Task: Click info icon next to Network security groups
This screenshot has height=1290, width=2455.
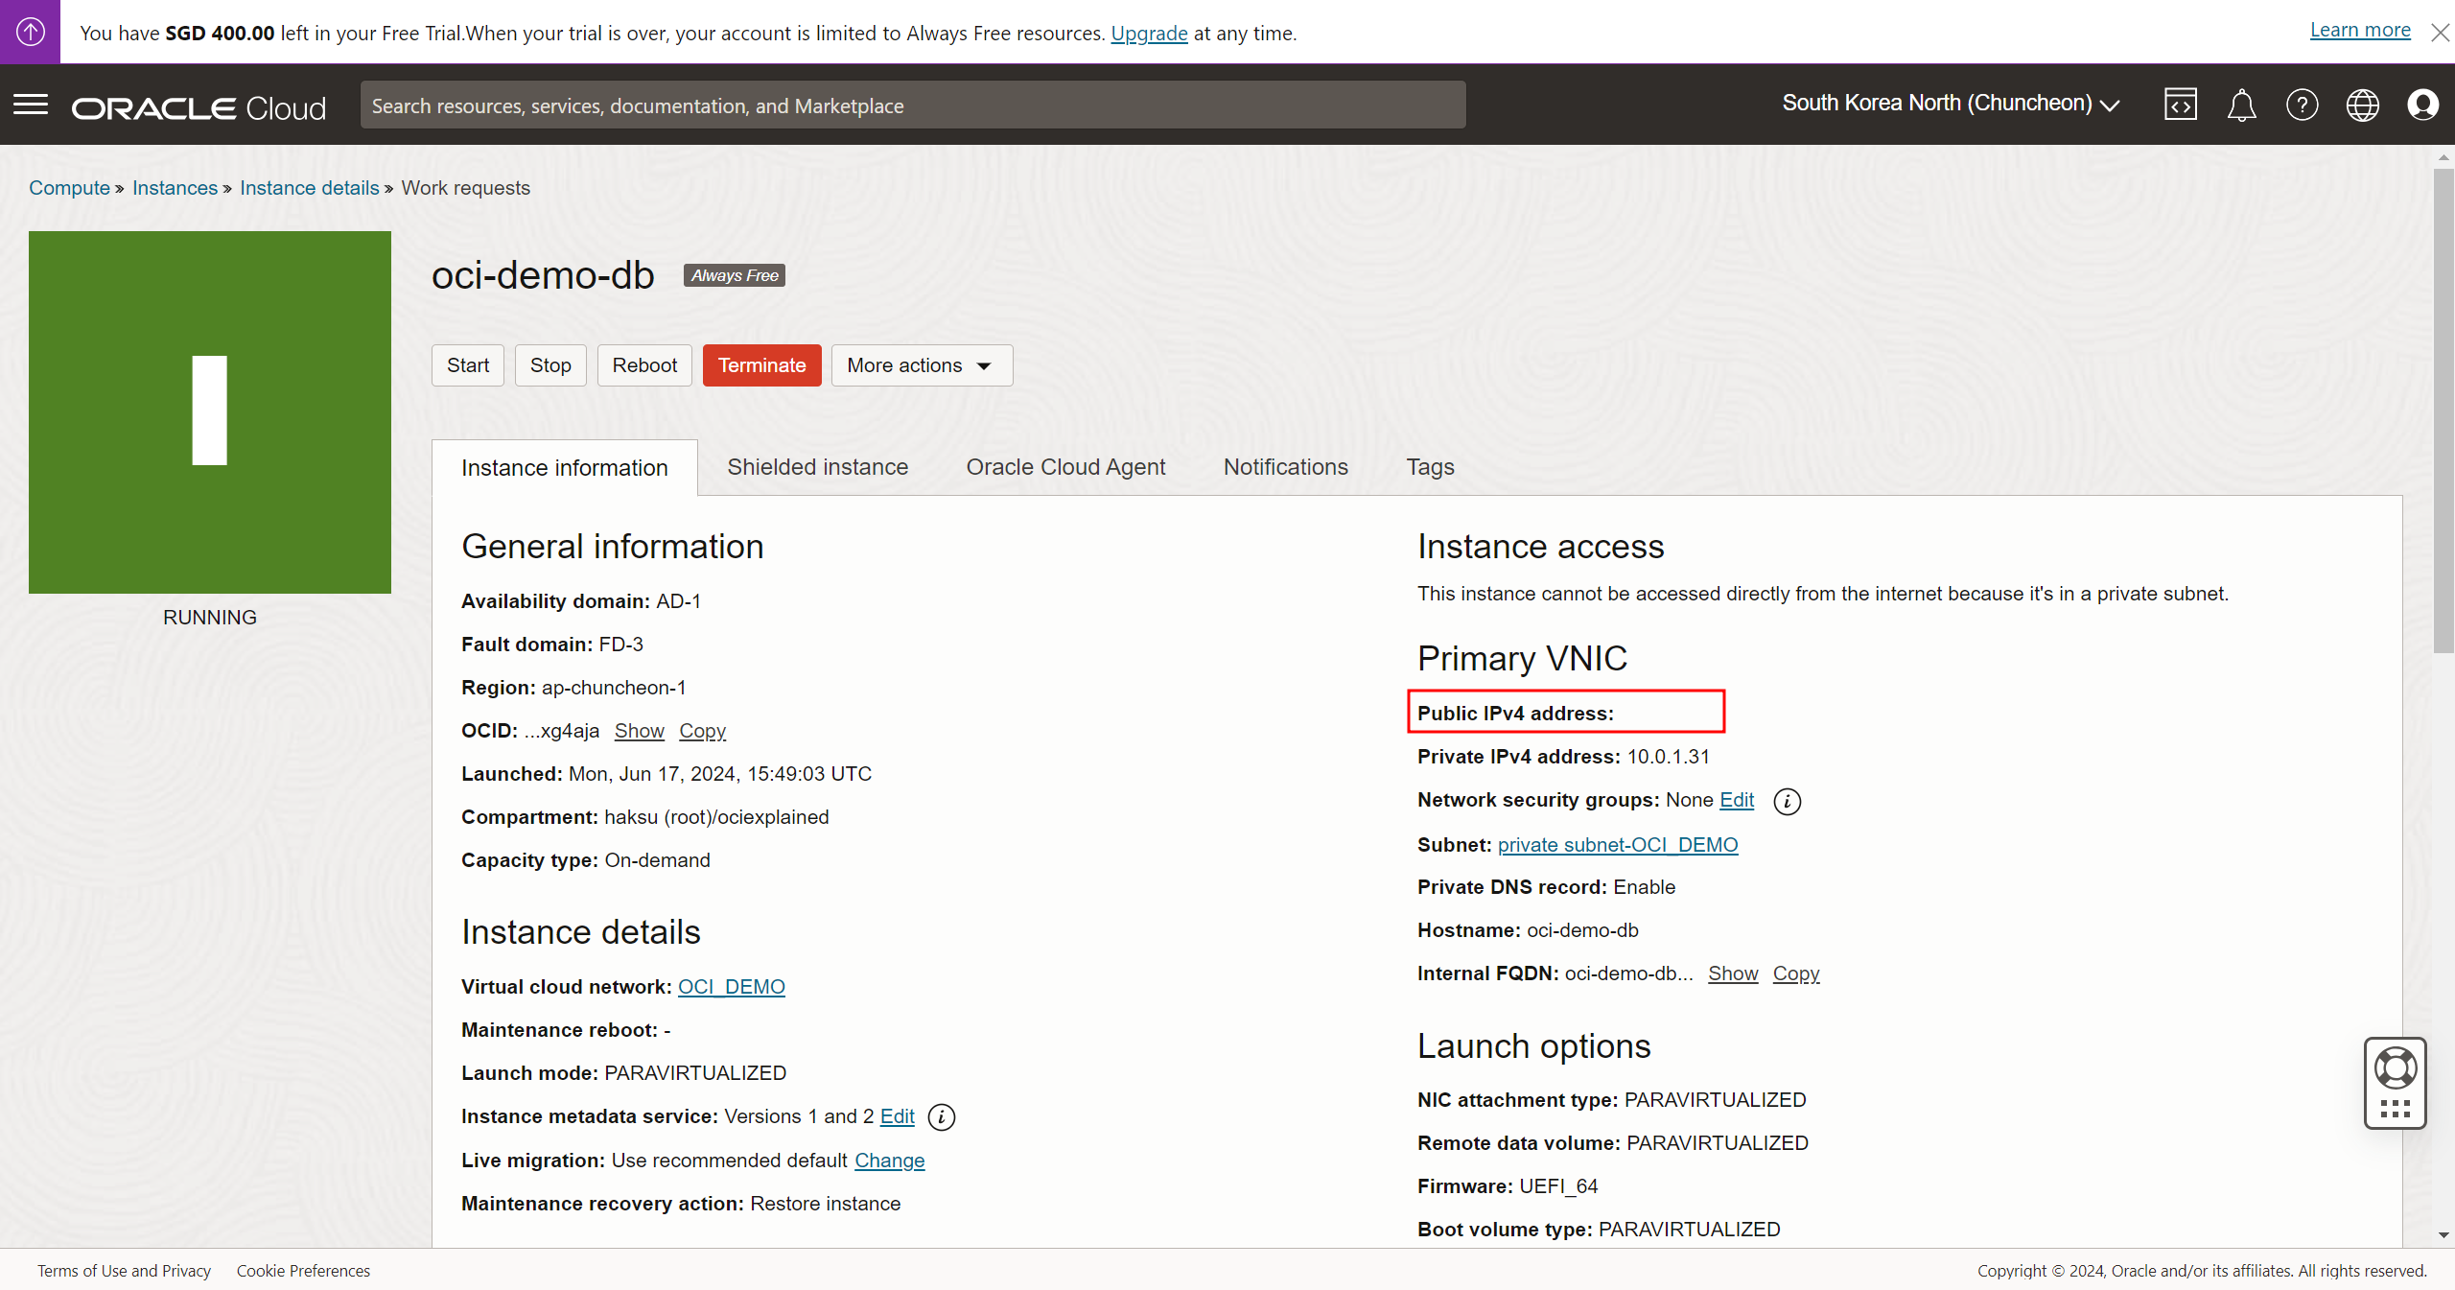Action: click(x=1787, y=801)
